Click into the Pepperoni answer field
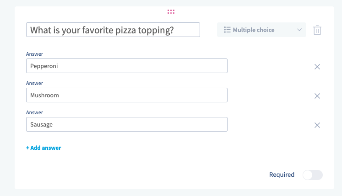 point(127,66)
